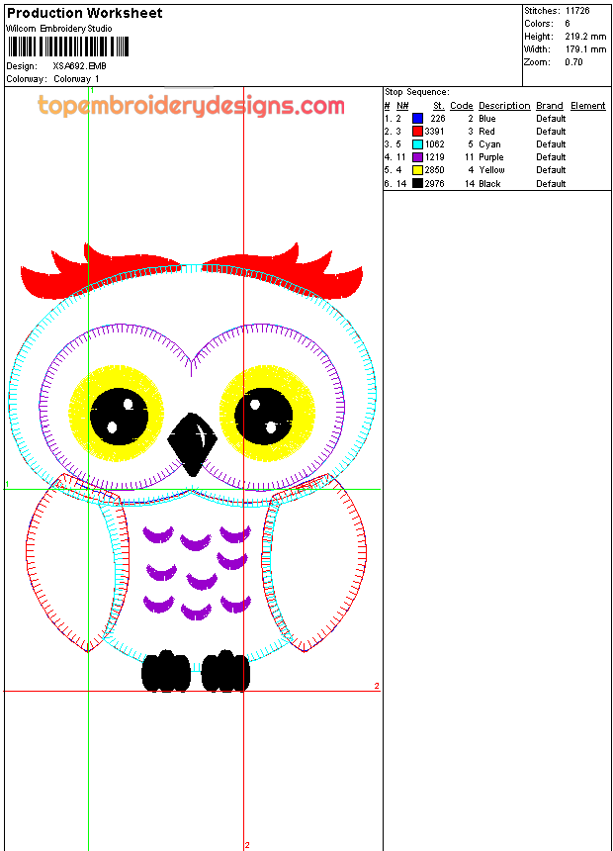
Task: Click the owl's right red eyebrow tuft
Action: pos(282,273)
